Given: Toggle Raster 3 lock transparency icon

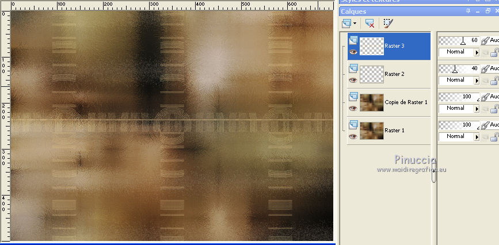Looking at the screenshot, I should click(494, 53).
